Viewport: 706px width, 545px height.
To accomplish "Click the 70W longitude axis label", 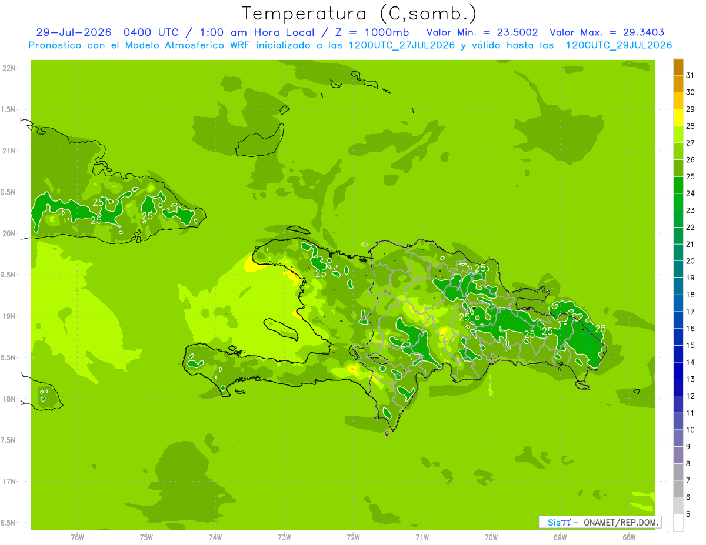I will tap(491, 537).
